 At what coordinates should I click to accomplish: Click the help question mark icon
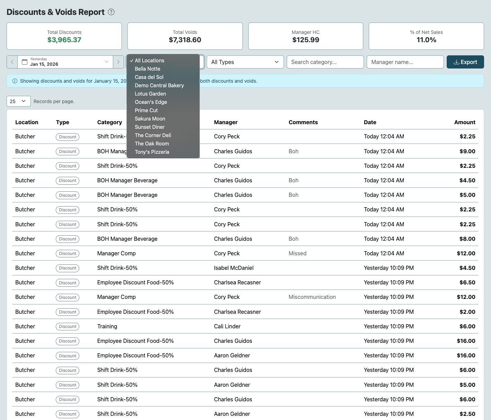pyautogui.click(x=111, y=12)
